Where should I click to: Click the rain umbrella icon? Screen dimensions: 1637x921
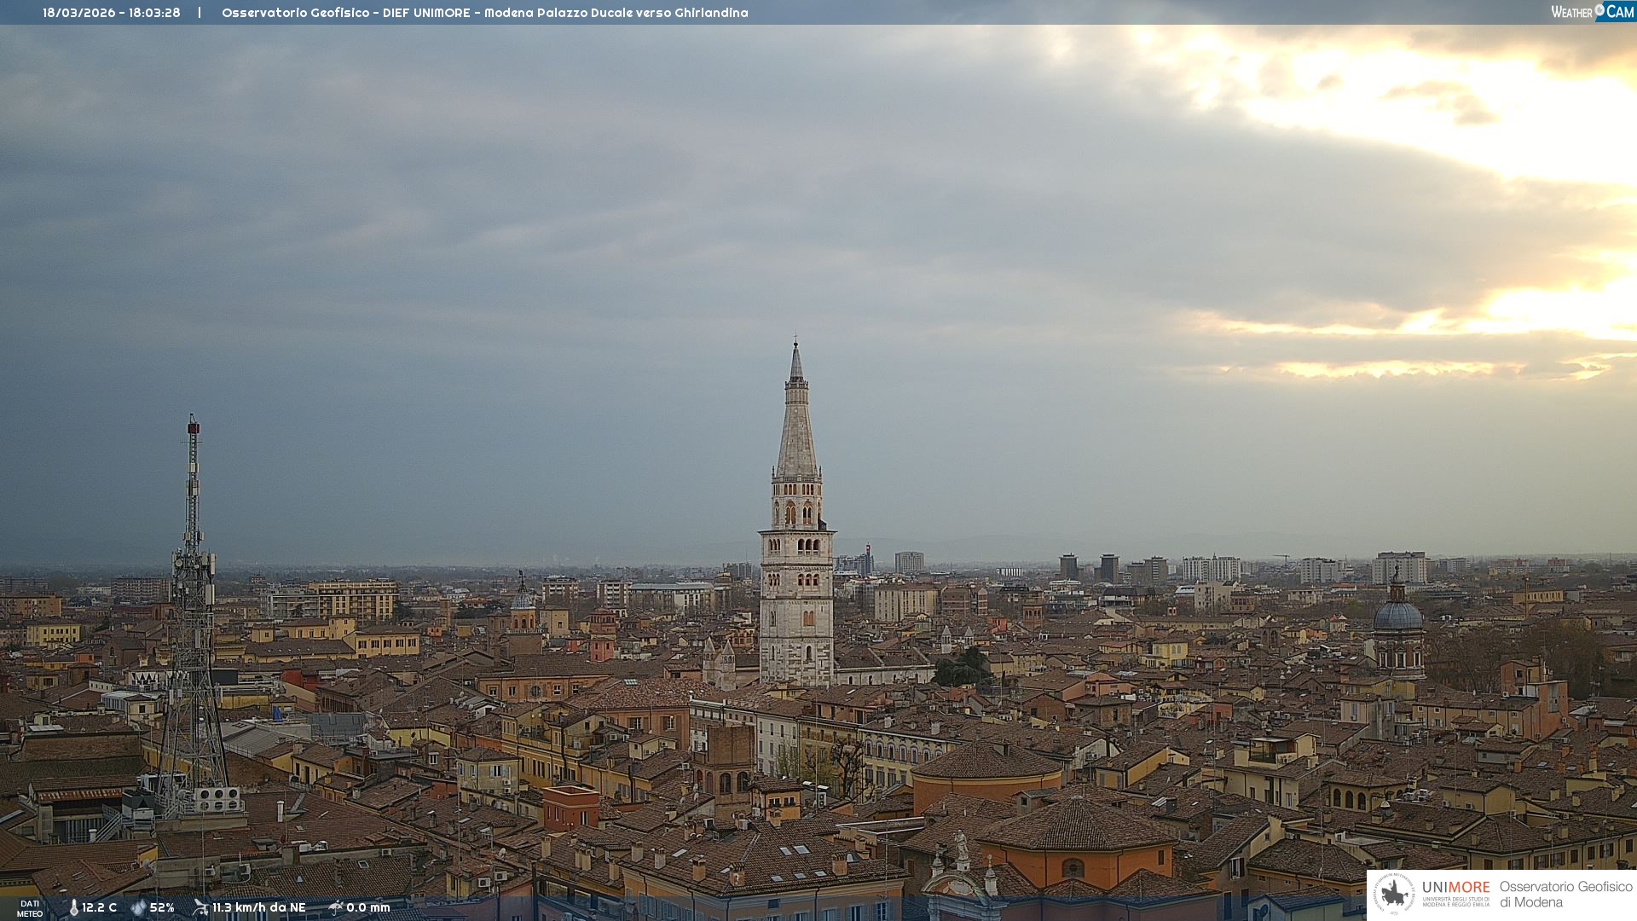click(x=335, y=907)
